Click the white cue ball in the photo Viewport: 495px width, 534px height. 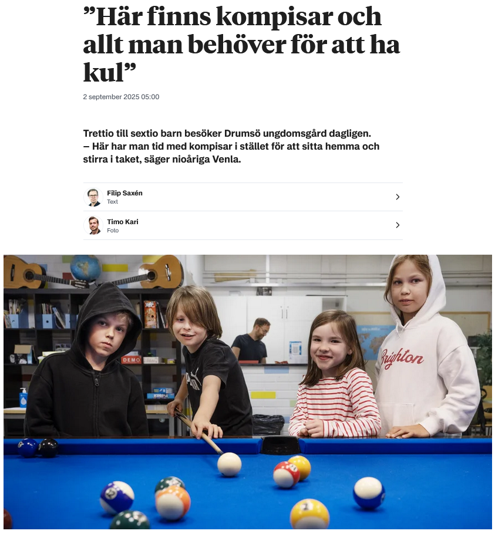point(229,464)
